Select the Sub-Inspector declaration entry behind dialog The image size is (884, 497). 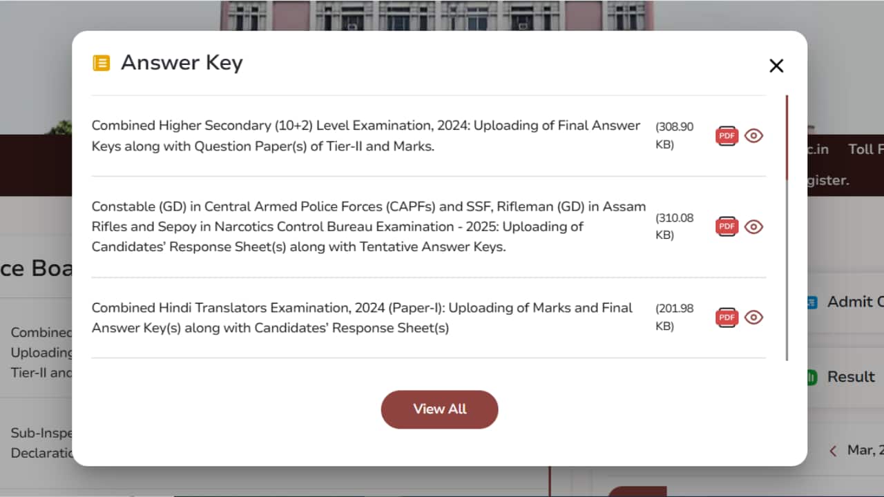point(38,442)
